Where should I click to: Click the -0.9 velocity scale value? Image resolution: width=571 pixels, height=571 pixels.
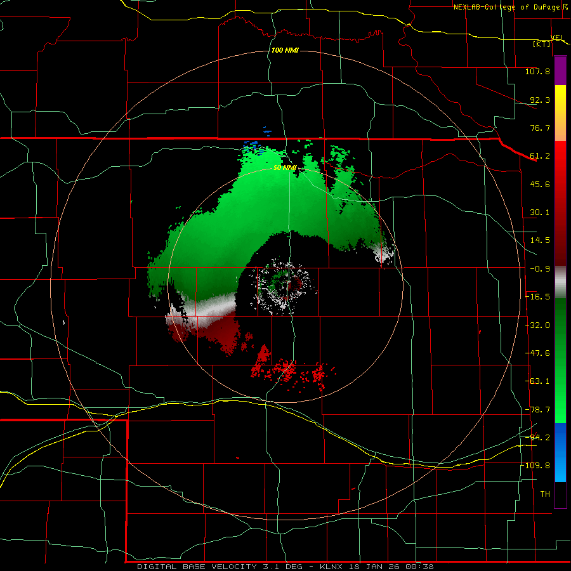tap(540, 269)
